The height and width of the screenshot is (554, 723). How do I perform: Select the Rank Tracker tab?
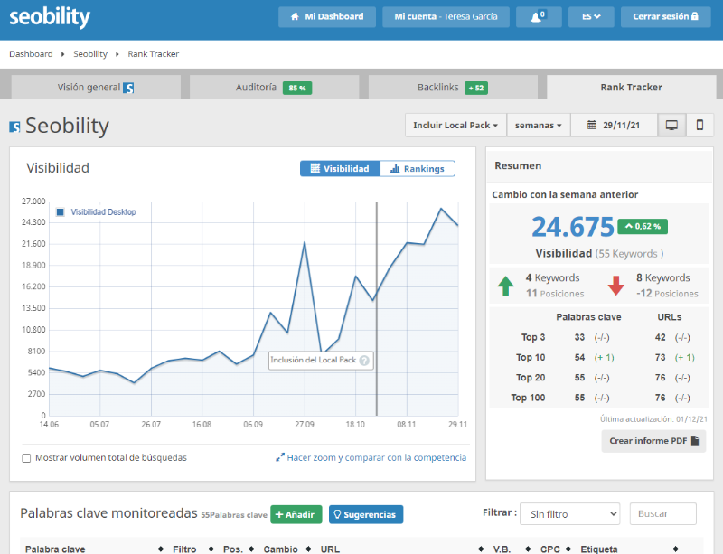coord(631,87)
